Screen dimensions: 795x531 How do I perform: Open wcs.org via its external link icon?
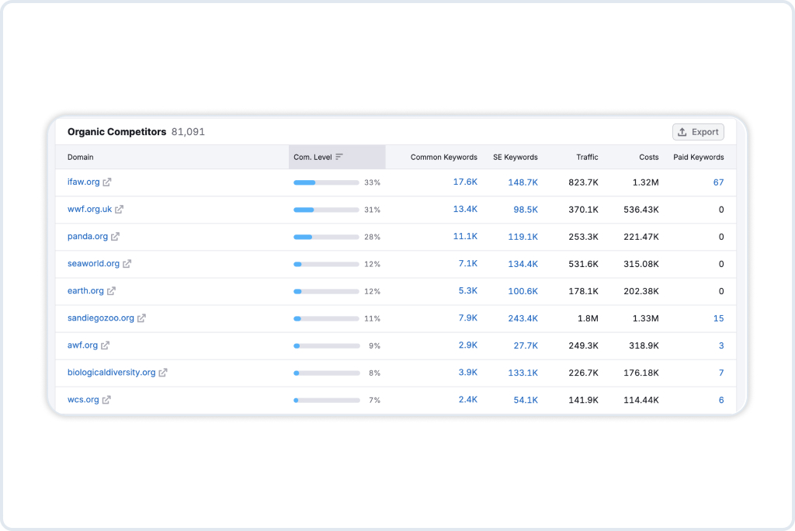tap(105, 399)
